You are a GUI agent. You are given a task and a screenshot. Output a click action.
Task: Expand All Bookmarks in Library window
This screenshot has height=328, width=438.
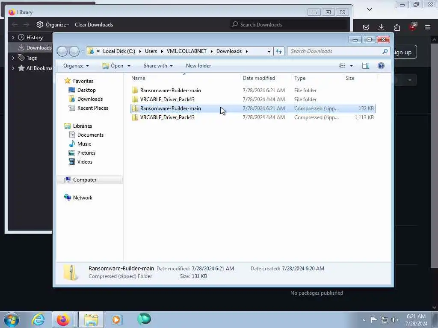click(13, 68)
